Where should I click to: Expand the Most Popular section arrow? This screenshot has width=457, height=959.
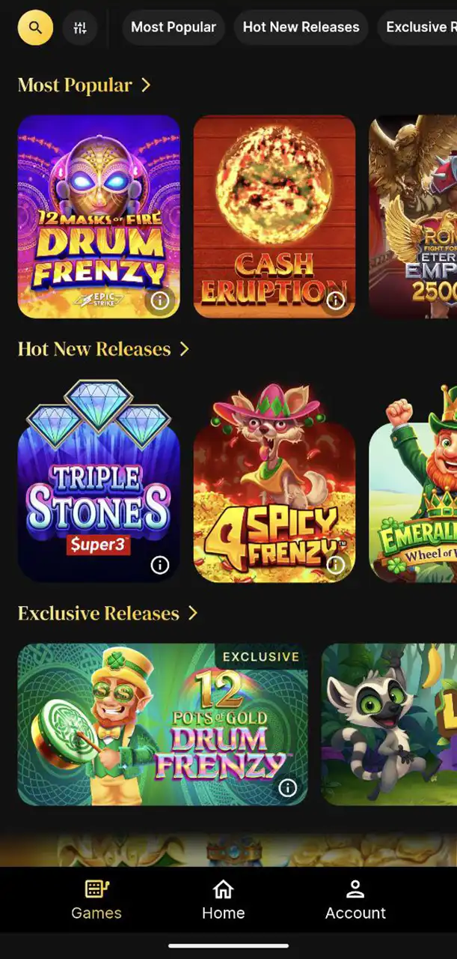click(x=146, y=85)
